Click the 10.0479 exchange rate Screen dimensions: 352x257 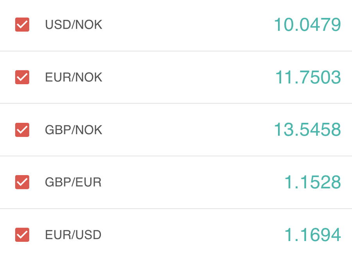[x=307, y=25]
